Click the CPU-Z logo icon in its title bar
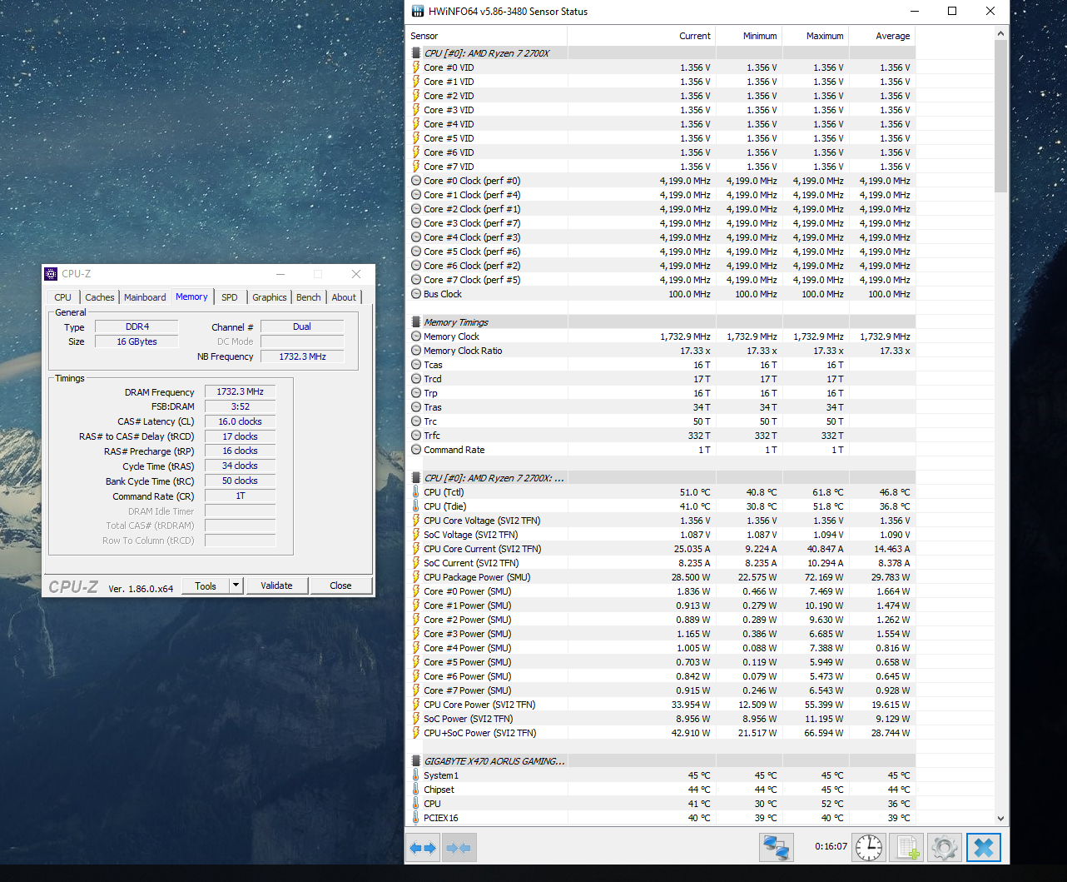 (52, 274)
